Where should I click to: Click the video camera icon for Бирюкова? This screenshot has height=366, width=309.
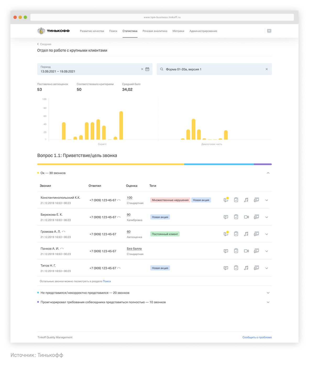[246, 217]
